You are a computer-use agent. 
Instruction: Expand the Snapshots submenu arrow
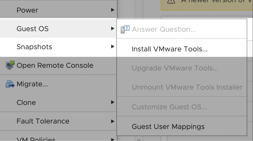pos(113,47)
